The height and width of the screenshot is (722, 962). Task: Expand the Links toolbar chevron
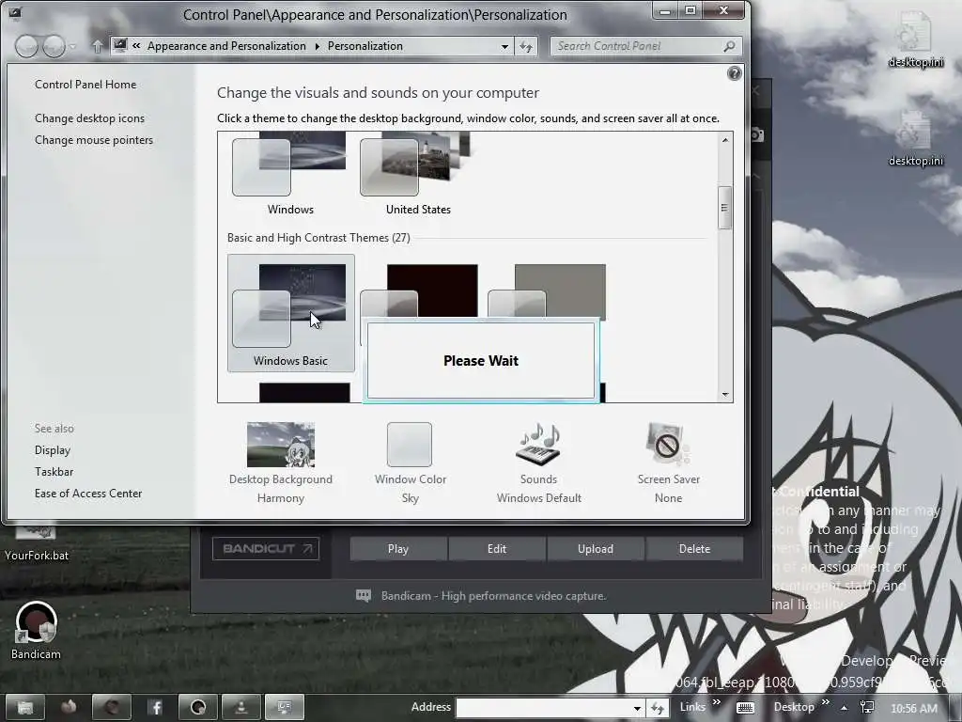point(716,703)
